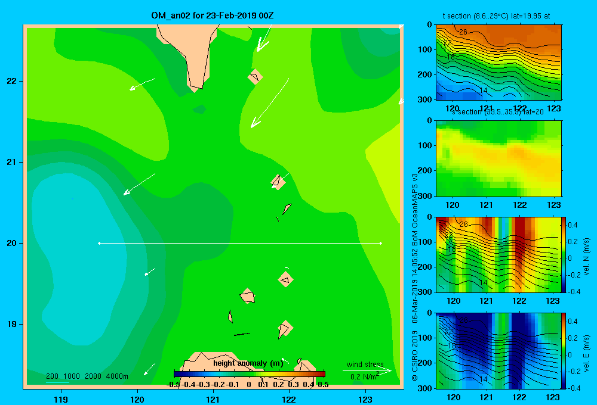Click depth label 300 on the vel. E section

pos(425,388)
